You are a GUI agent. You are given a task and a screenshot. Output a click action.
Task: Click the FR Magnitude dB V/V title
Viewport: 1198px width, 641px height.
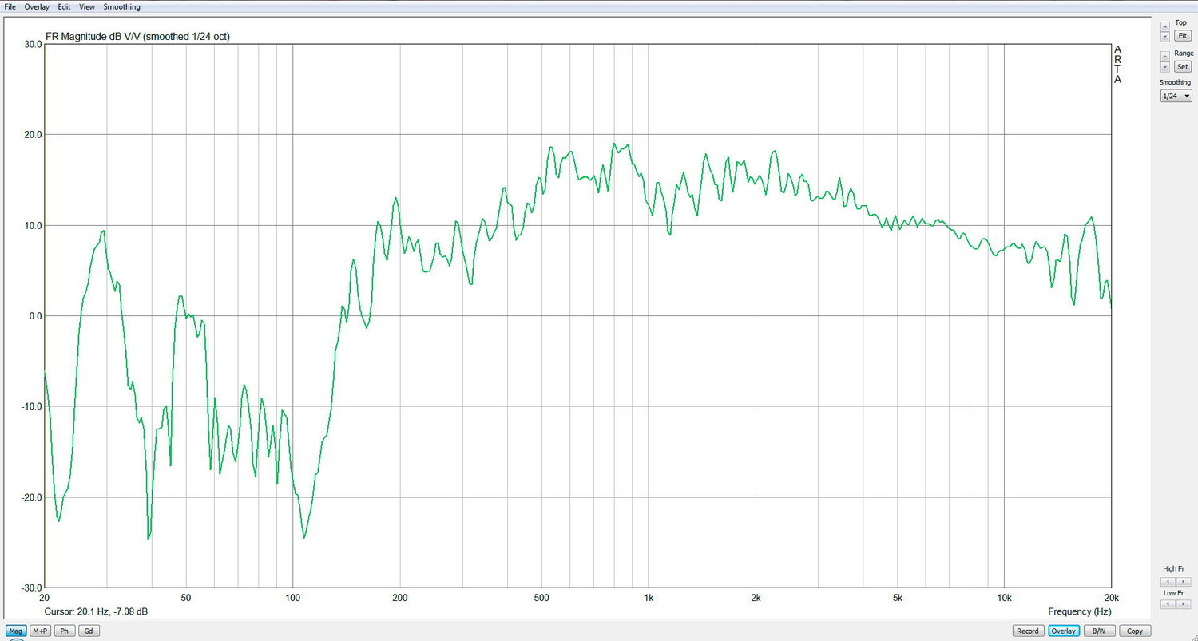pyautogui.click(x=137, y=36)
